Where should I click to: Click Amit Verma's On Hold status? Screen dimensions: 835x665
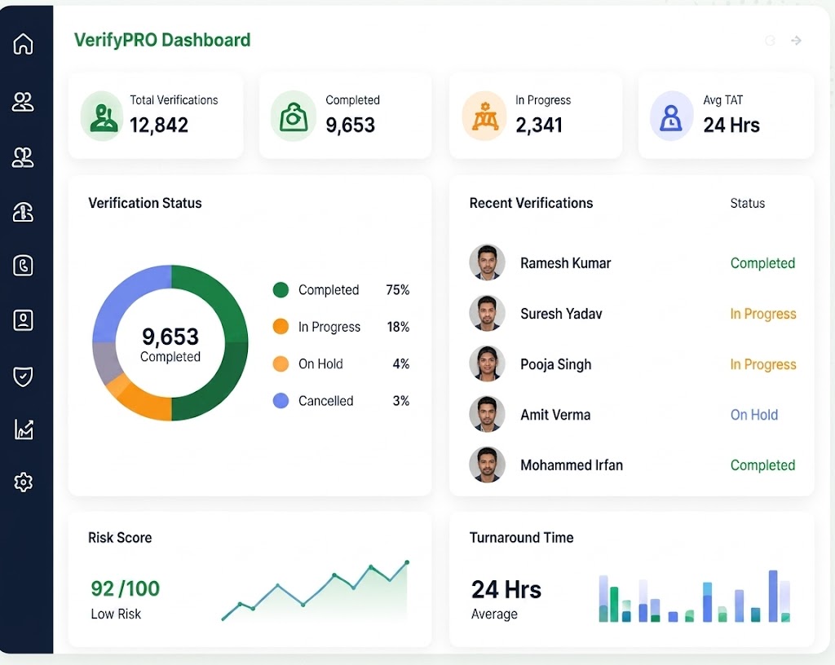754,415
